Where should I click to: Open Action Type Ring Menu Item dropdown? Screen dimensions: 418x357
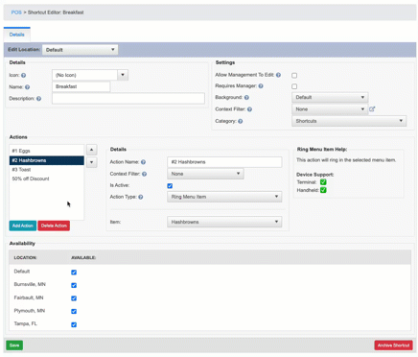[x=224, y=197]
